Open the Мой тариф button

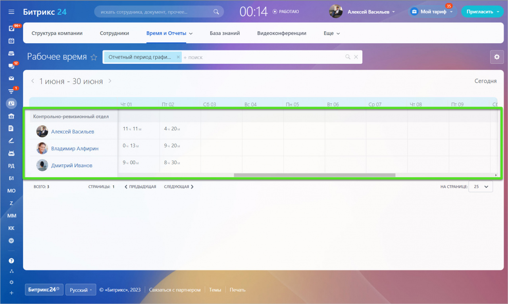433,12
